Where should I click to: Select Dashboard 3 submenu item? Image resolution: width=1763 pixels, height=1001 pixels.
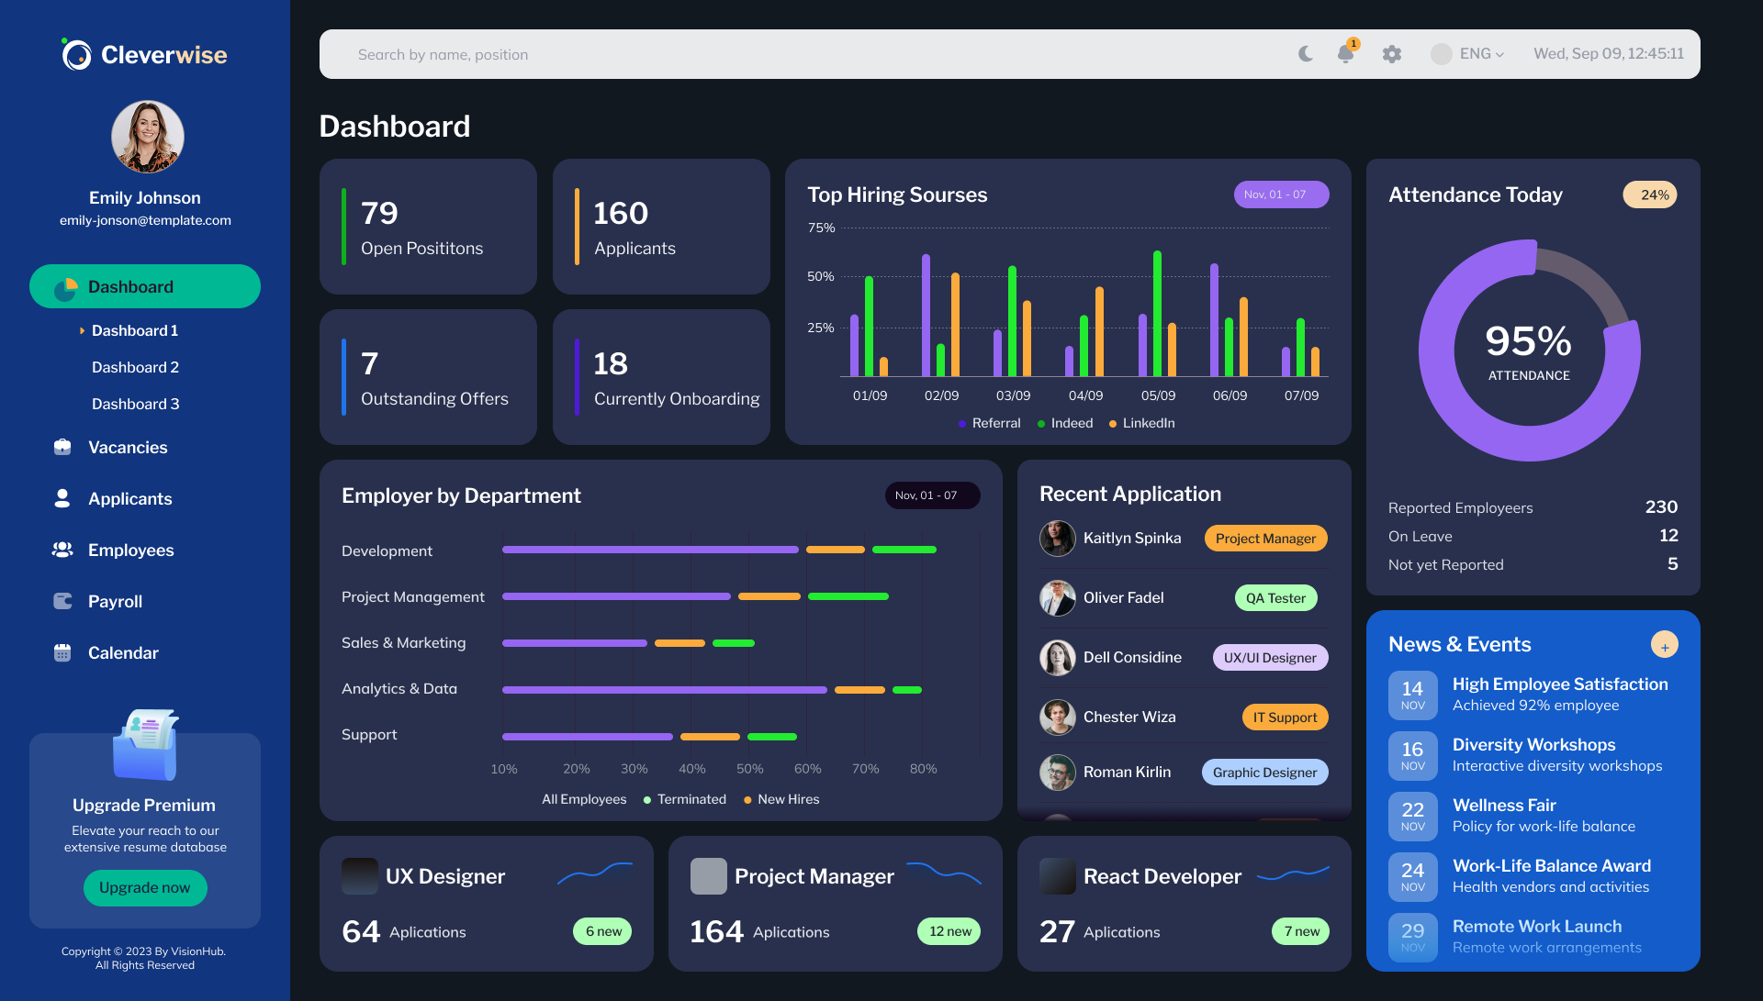tap(136, 404)
